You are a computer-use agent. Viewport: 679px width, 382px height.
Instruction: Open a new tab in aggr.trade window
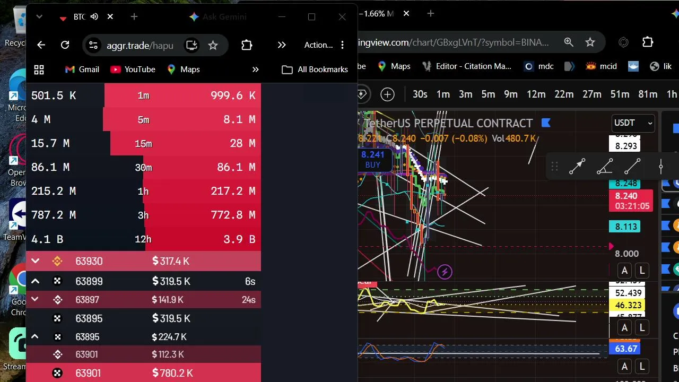[134, 17]
